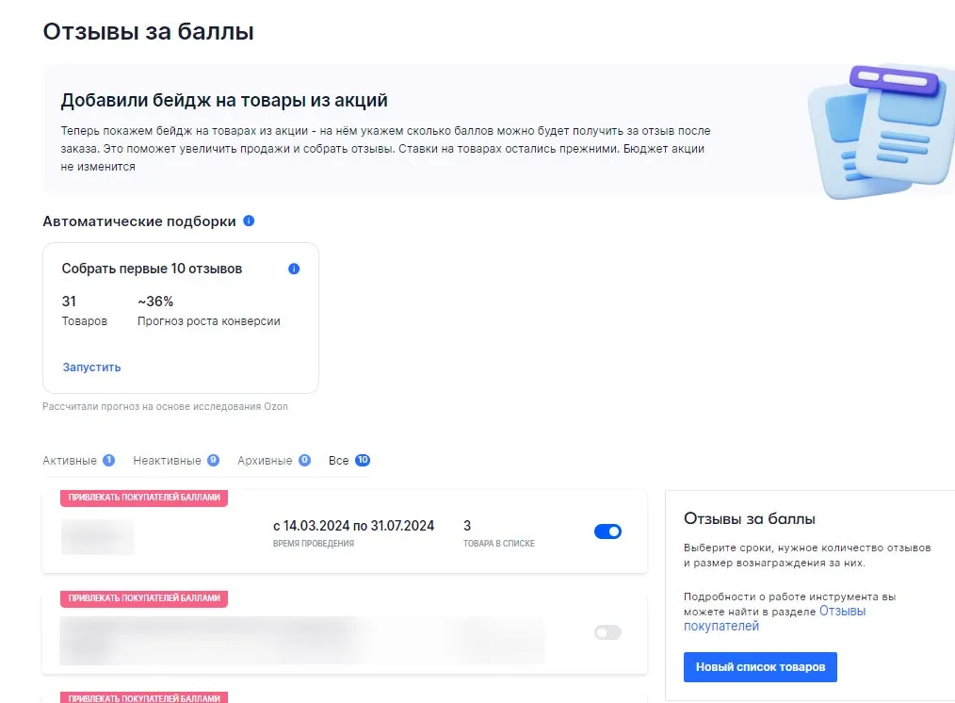The image size is (955, 703).
Task: Click info icon in Собрать первые 10 отзывов card
Action: (x=294, y=269)
